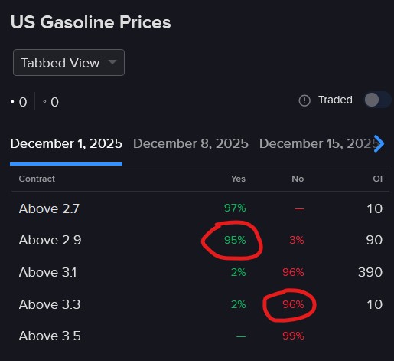This screenshot has width=394, height=361.
Task: Switch to the December 15, 2025 tab
Action: (316, 143)
